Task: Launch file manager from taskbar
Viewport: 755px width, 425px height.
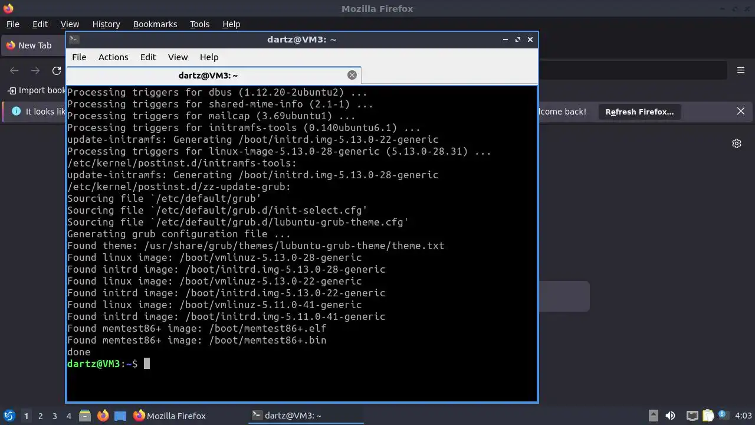Action: (85, 416)
